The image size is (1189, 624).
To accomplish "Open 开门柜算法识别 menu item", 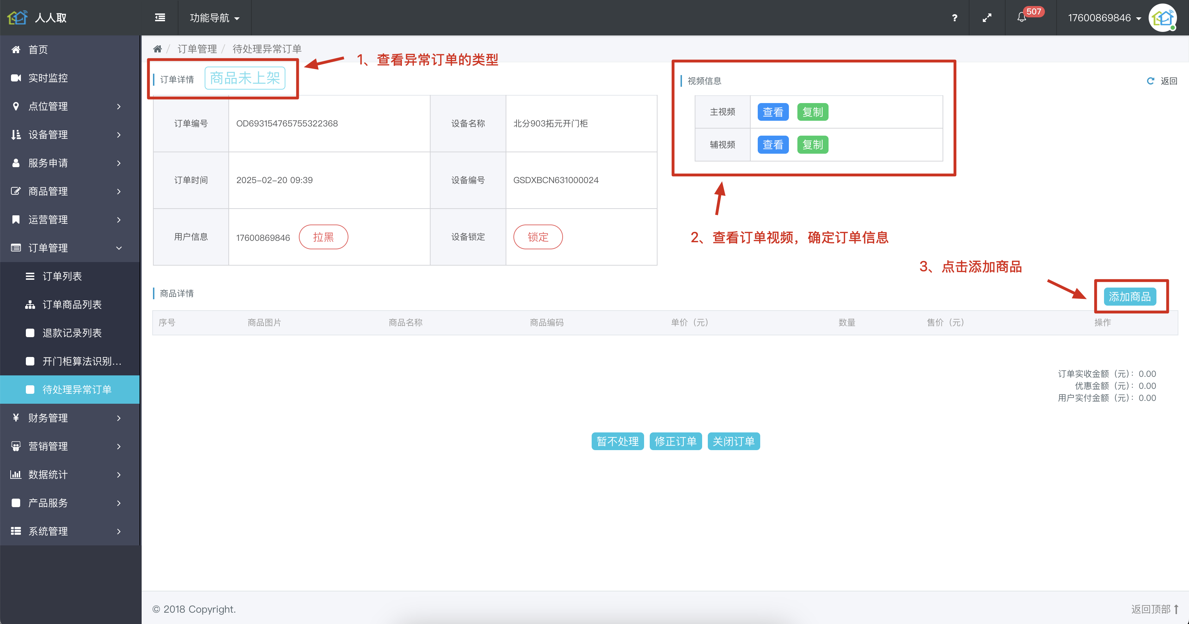I will [70, 361].
